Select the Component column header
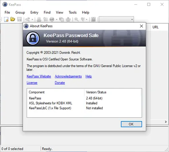Viewport: 169px width, 152px height. [56, 92]
